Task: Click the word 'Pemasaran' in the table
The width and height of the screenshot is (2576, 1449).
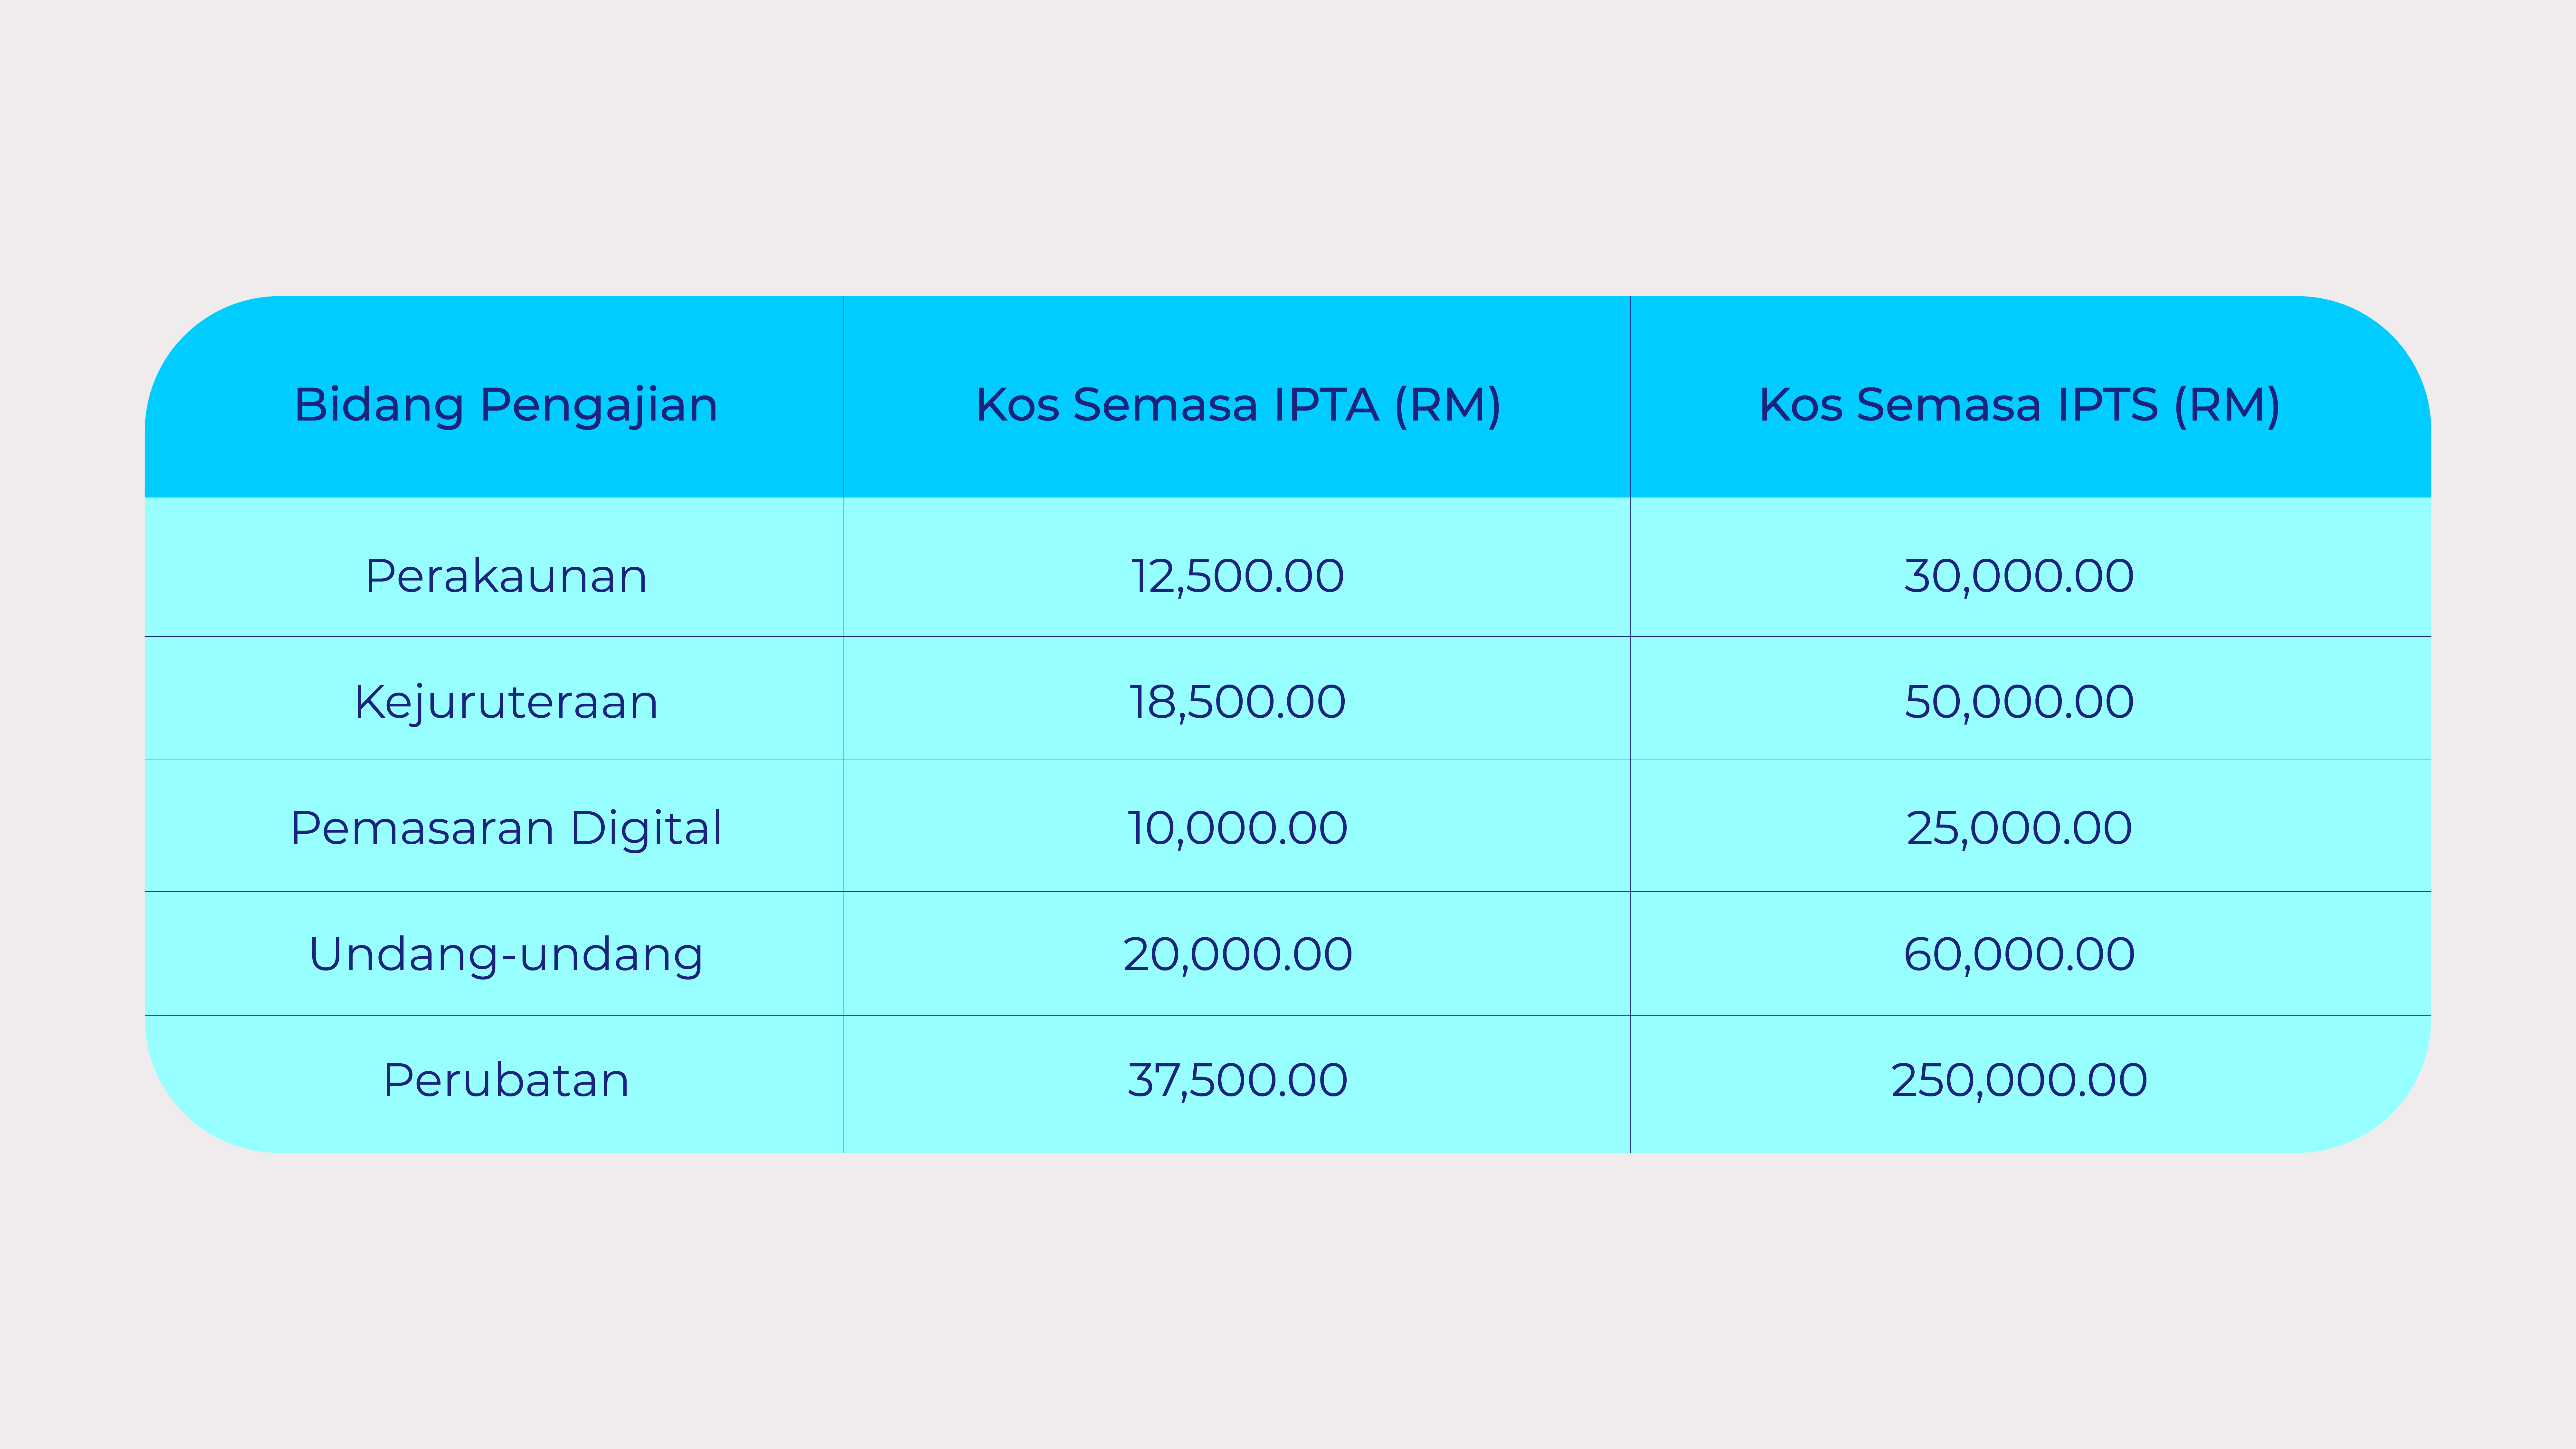Action: click(x=422, y=828)
